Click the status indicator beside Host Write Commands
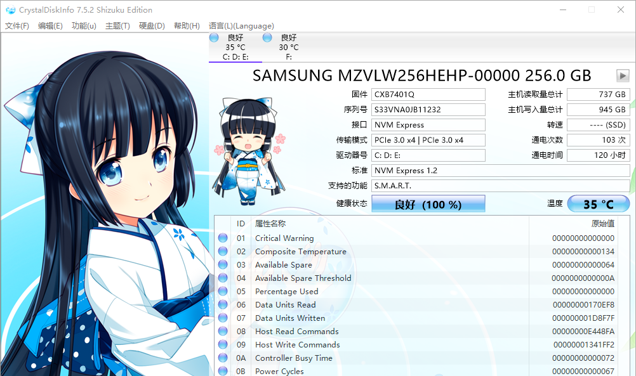 222,344
